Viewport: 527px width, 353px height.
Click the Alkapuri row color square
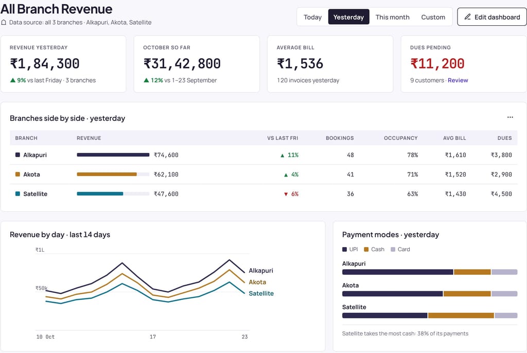click(17, 155)
